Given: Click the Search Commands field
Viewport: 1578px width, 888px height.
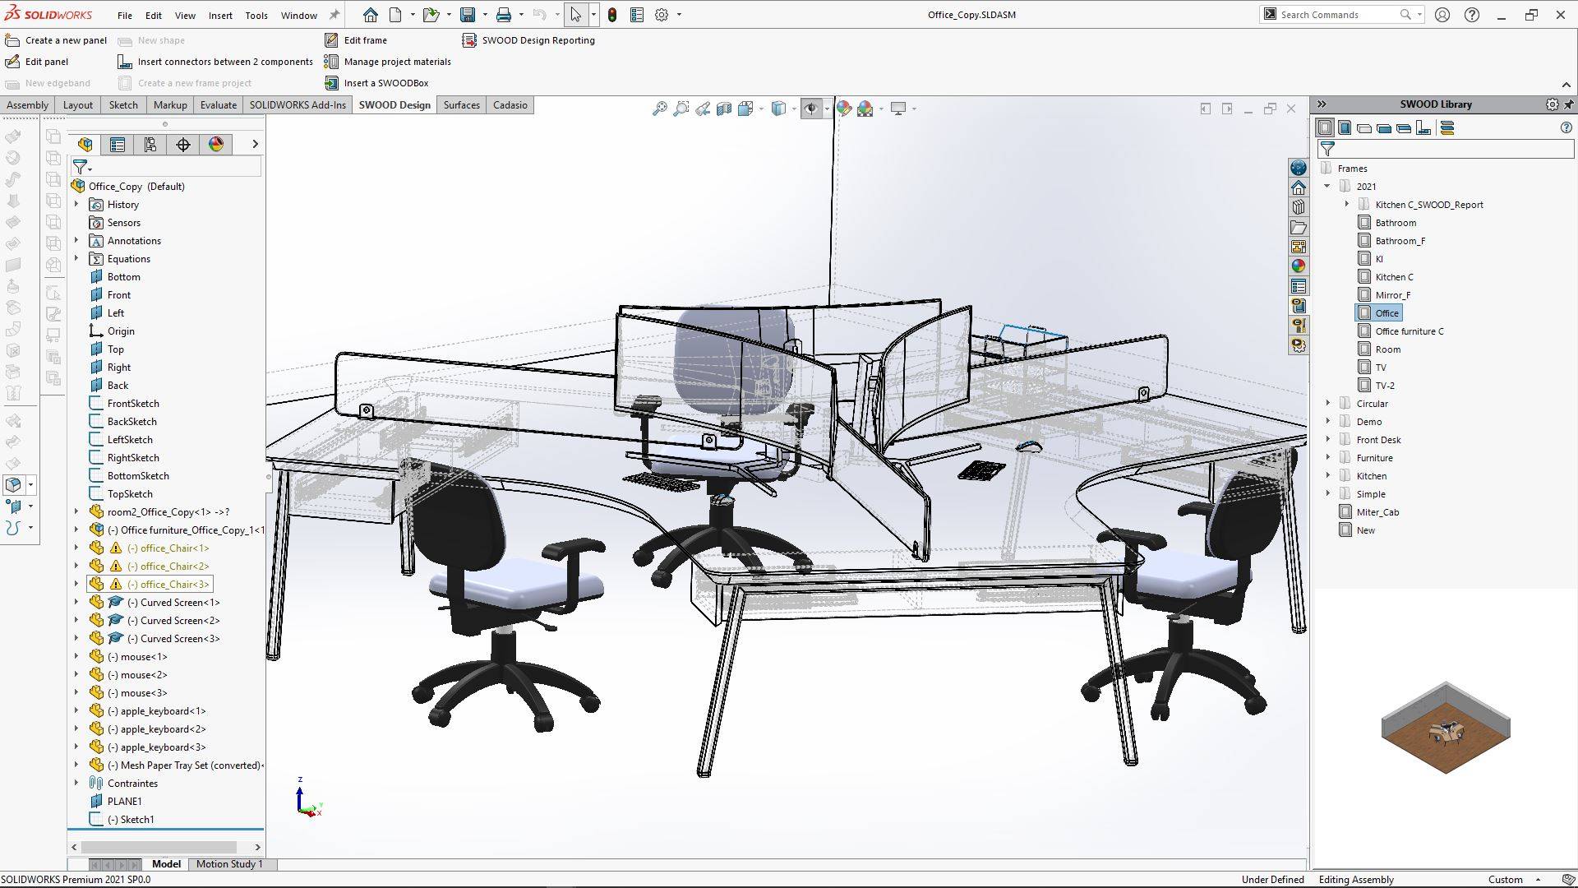Looking at the screenshot, I should [1338, 15].
